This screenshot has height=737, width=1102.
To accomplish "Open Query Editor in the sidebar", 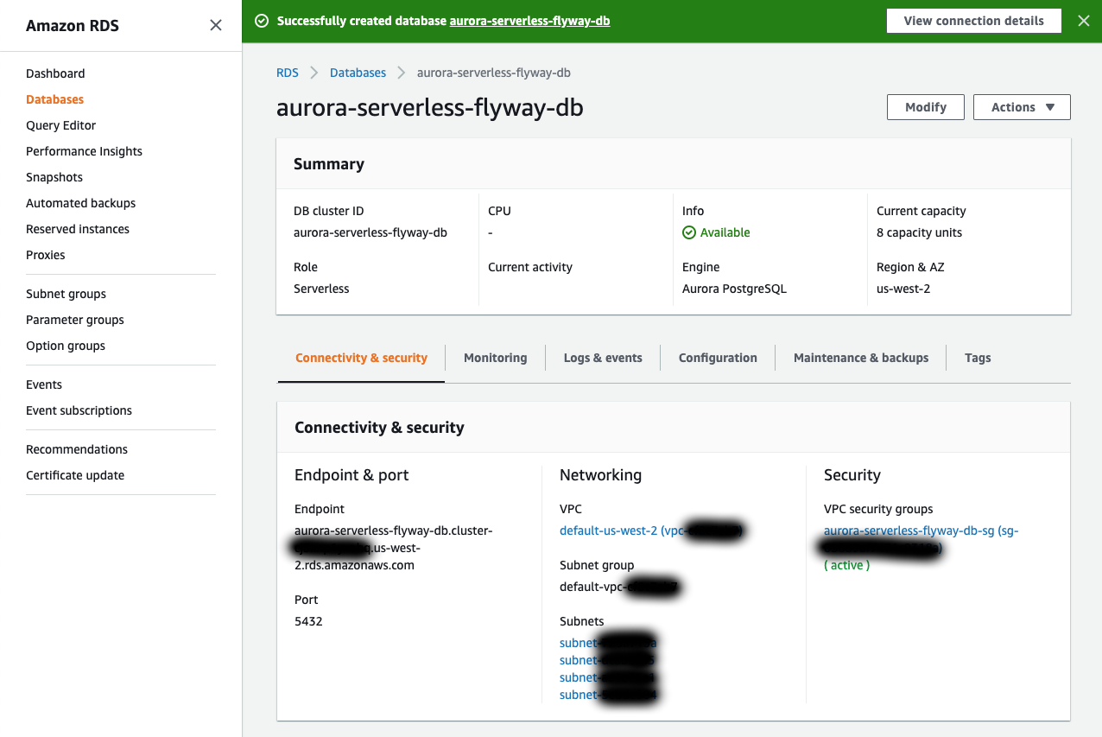I will coord(60,125).
